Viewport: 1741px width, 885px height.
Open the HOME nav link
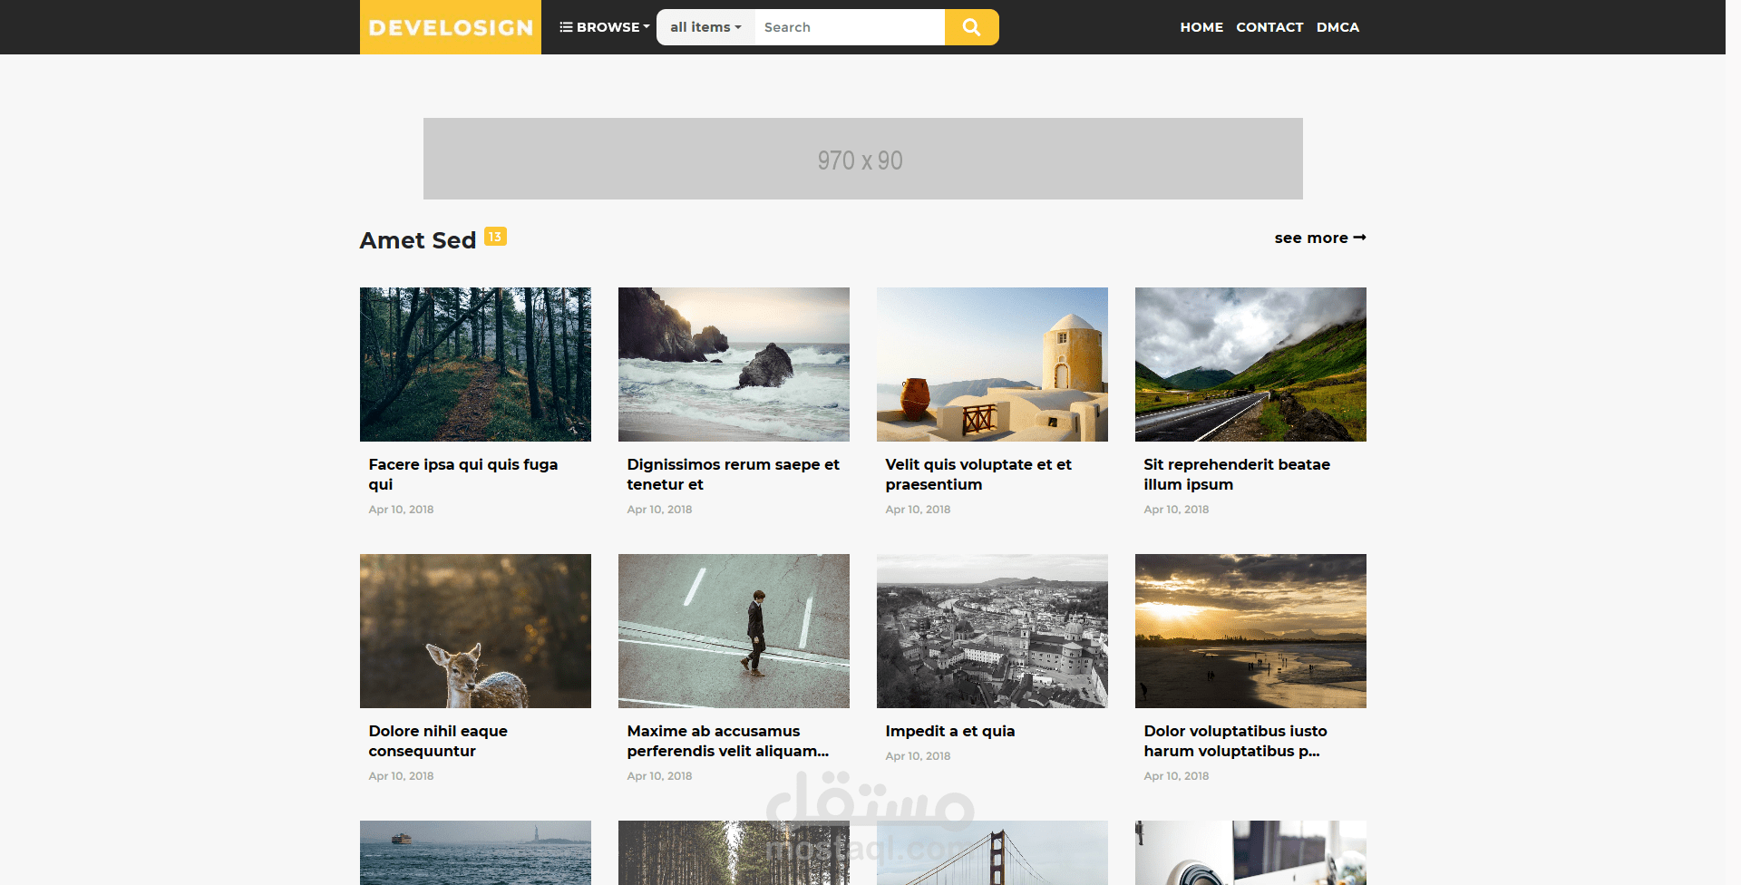click(x=1201, y=27)
